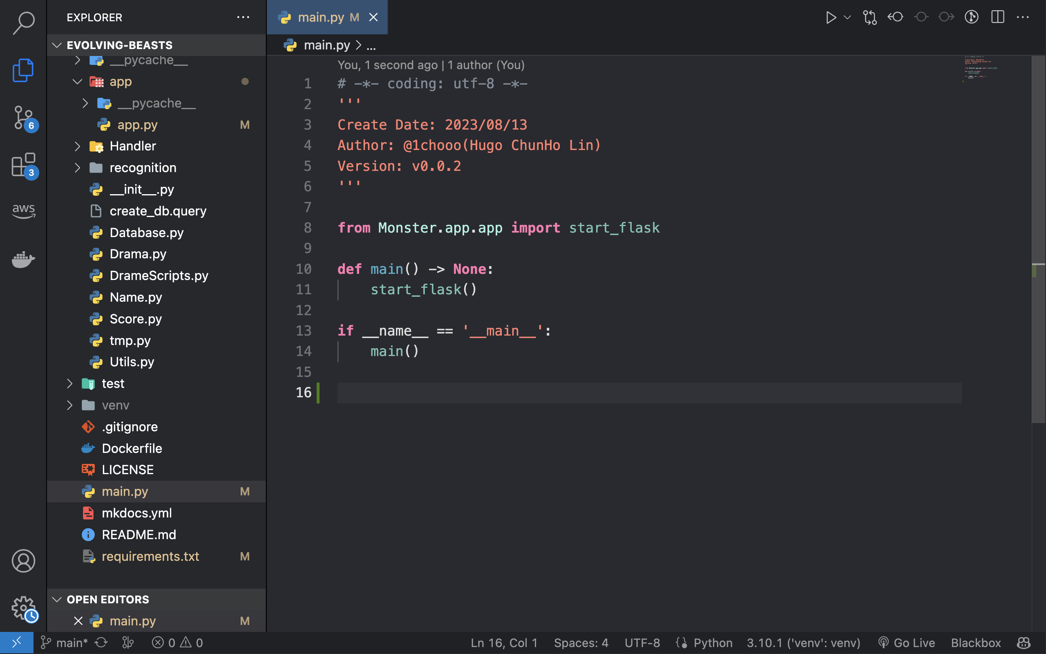1046x654 pixels.
Task: Toggle Go Live server in status bar
Action: 906,642
